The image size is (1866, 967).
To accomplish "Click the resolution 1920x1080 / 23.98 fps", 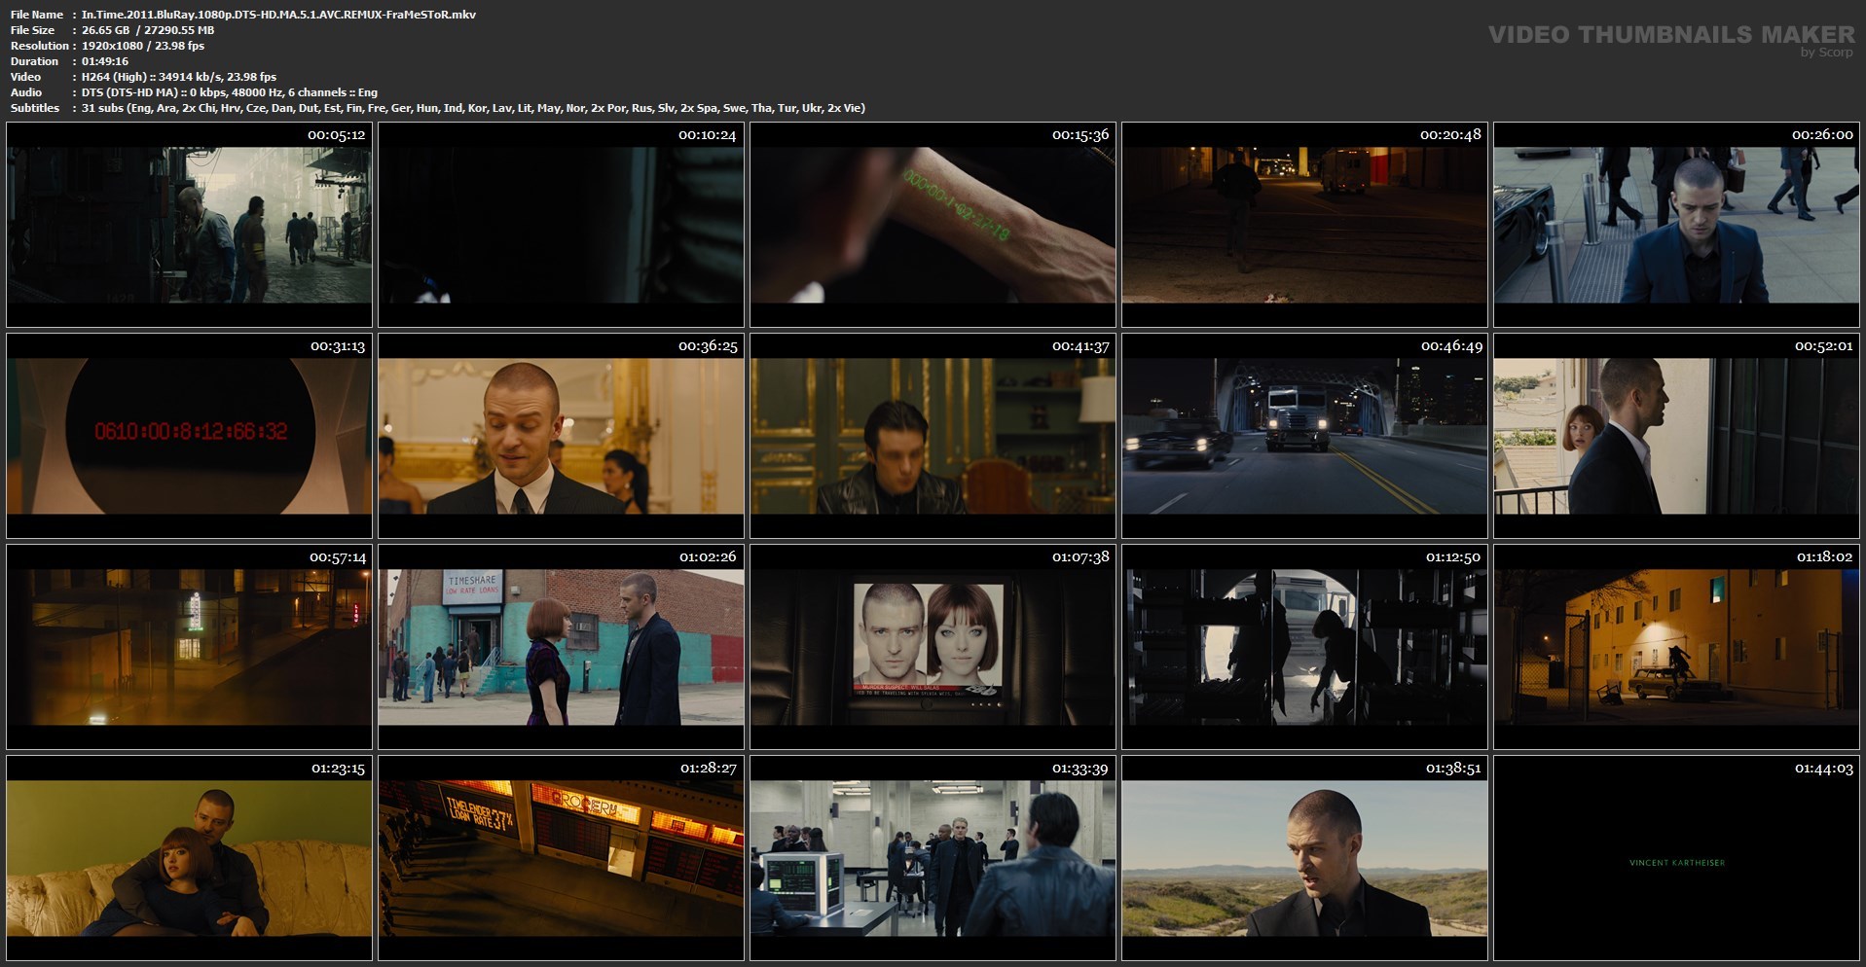I will [x=143, y=46].
